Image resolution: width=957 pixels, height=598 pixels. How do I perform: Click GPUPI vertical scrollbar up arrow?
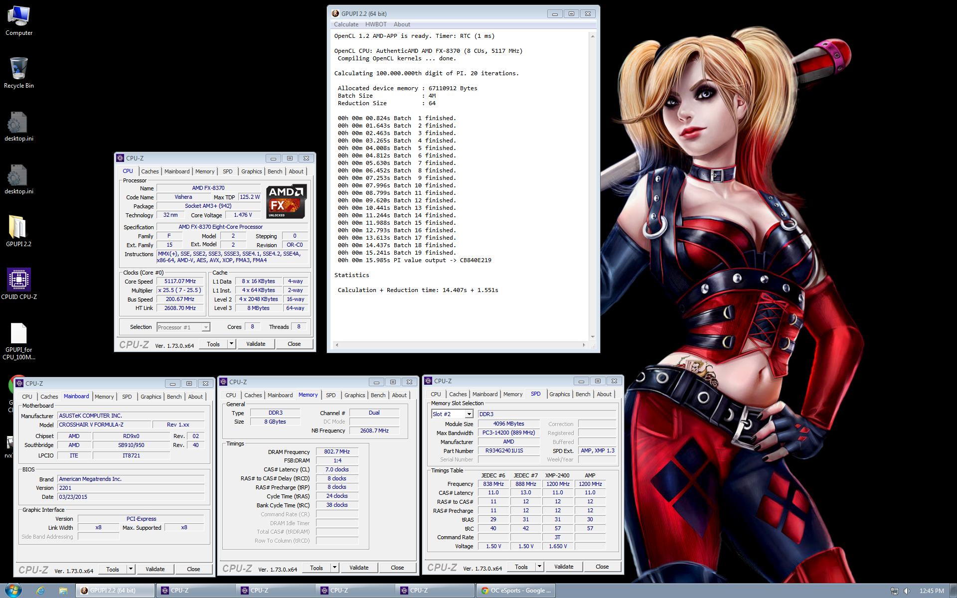(x=593, y=36)
